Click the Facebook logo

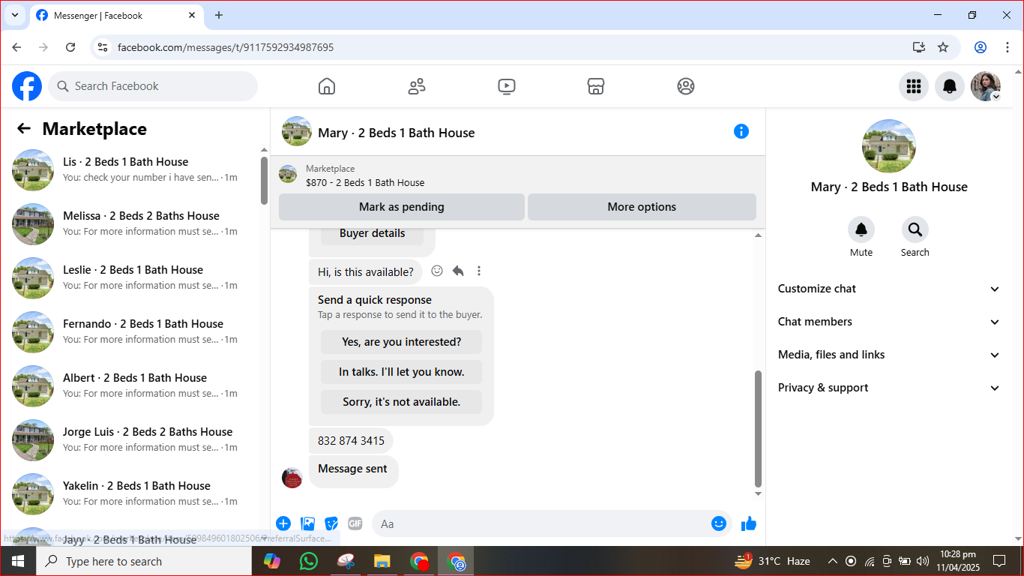[x=27, y=86]
